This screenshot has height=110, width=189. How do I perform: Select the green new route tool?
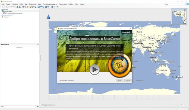click(33, 7)
